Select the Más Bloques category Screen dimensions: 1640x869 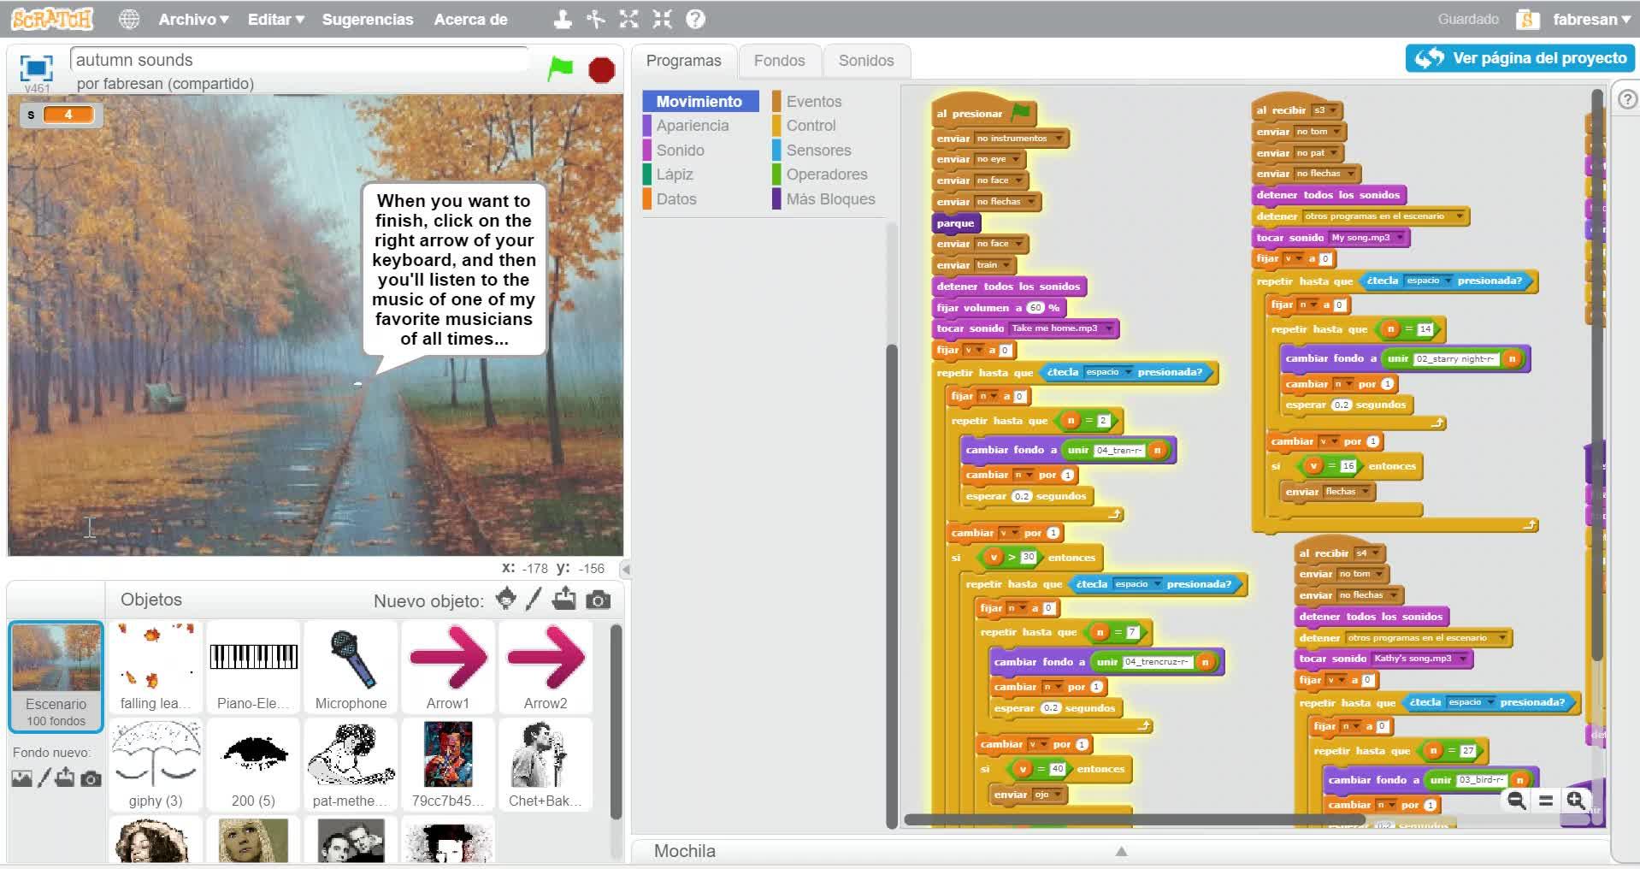click(830, 199)
